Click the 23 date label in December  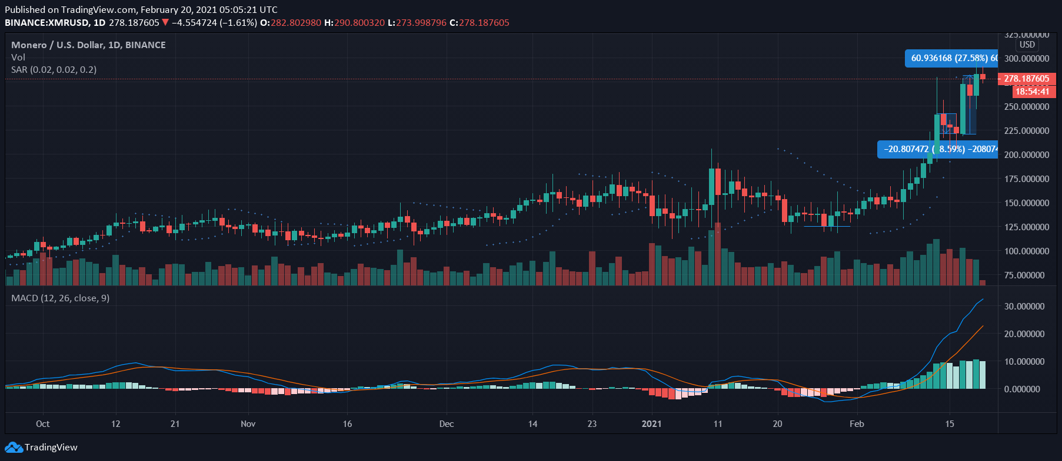(592, 424)
